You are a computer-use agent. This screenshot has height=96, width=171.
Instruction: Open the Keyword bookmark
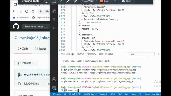tap(41, 18)
